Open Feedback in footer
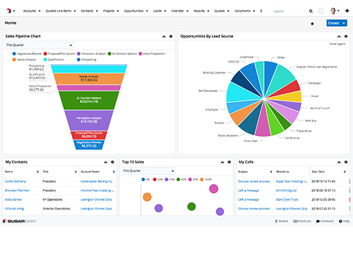Viewport: 353px width, 265px height. pos(325,221)
